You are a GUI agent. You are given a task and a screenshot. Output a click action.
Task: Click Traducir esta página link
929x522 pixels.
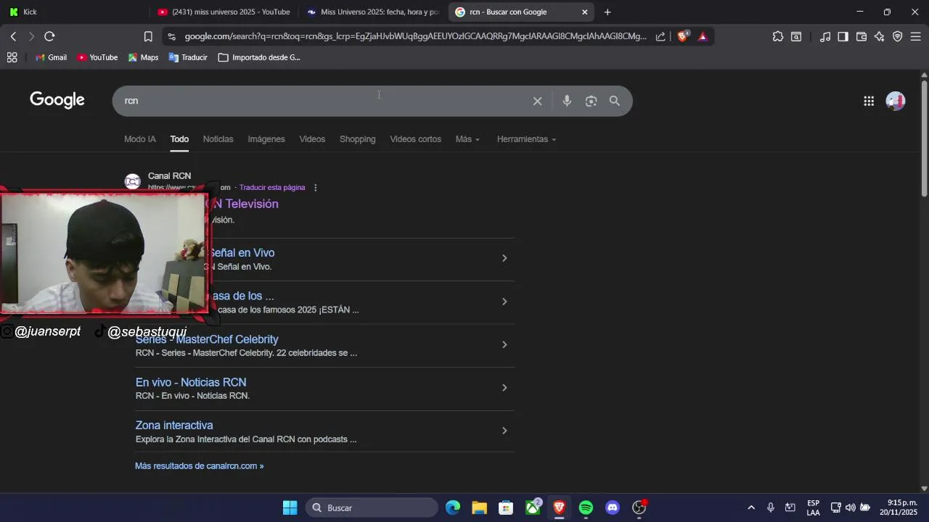pos(272,188)
